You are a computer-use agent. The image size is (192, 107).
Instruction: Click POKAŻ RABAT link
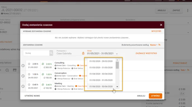[180, 63]
